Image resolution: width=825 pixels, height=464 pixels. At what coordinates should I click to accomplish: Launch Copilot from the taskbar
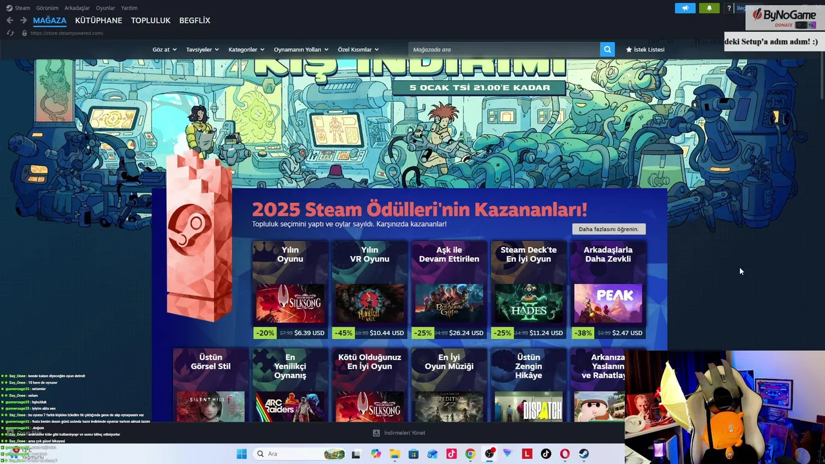376,454
